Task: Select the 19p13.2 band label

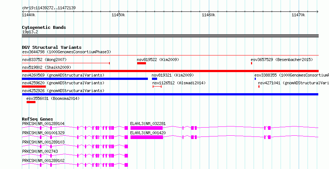Action: 30,32
